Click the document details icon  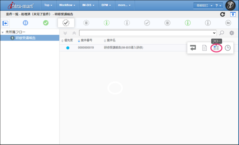pos(204,48)
